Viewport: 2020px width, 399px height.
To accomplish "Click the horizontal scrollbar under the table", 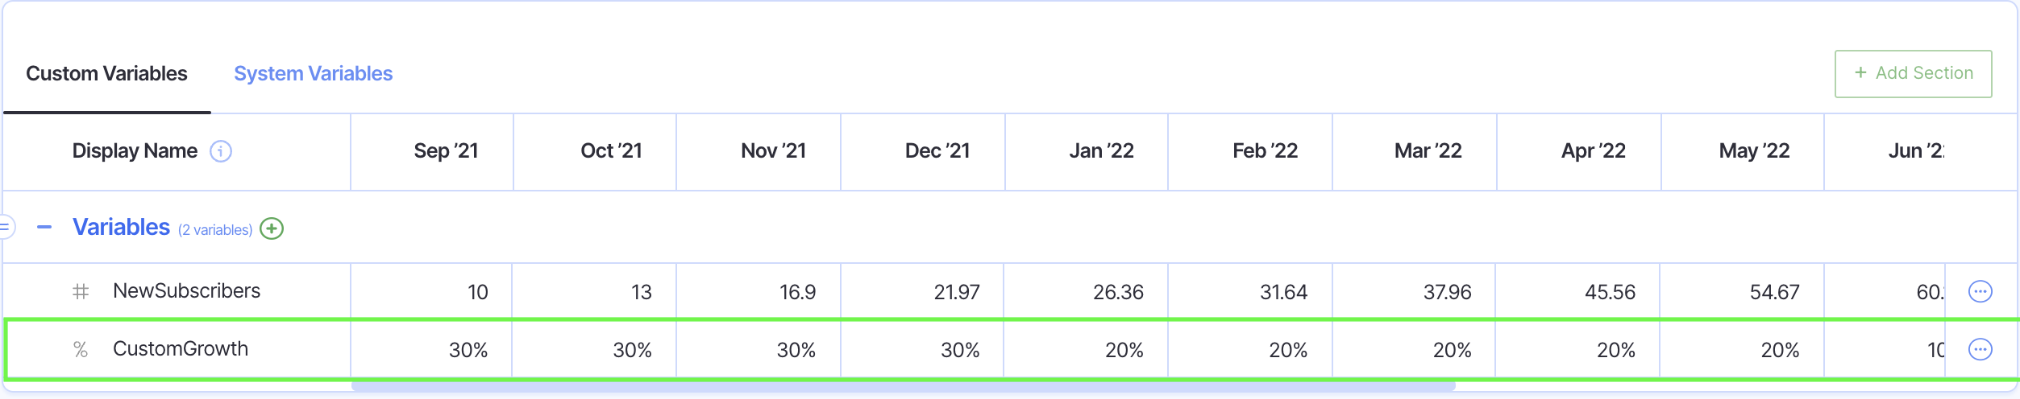I will pyautogui.click(x=903, y=388).
